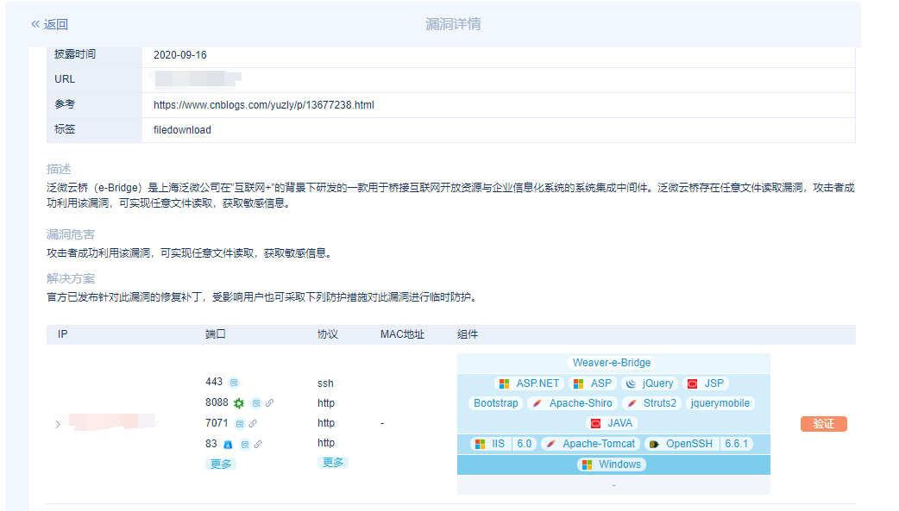The width and height of the screenshot is (899, 511).
Task: Open banner details icon for port 7071
Action: (x=240, y=424)
